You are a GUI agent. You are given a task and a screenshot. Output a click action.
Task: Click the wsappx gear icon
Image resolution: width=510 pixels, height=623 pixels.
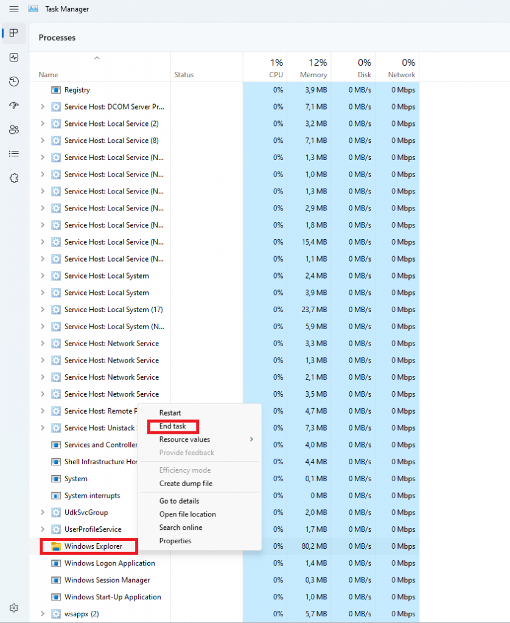56,614
